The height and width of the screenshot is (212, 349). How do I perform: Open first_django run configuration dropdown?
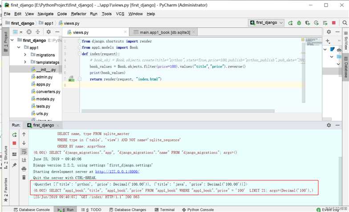tap(266, 23)
